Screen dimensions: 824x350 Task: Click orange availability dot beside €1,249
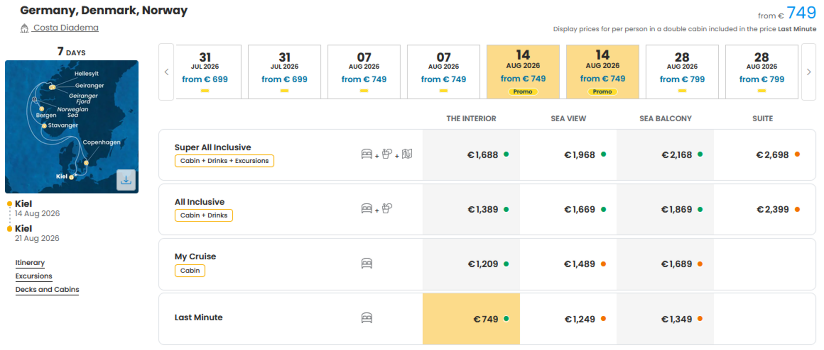click(603, 319)
